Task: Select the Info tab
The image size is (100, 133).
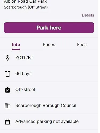Action: point(16,44)
